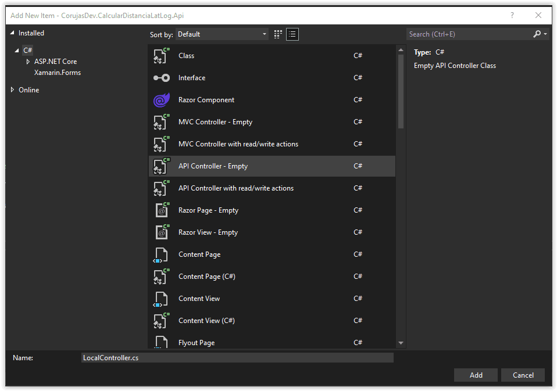Click C# type on Razor Component row
The height and width of the screenshot is (391, 557).
[x=358, y=100]
